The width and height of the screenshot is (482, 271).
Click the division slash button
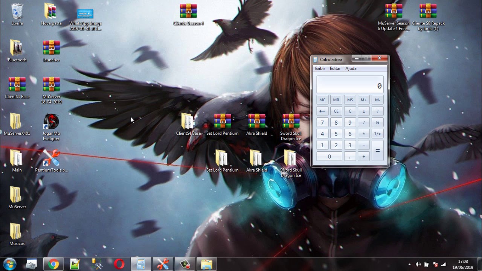tap(364, 122)
